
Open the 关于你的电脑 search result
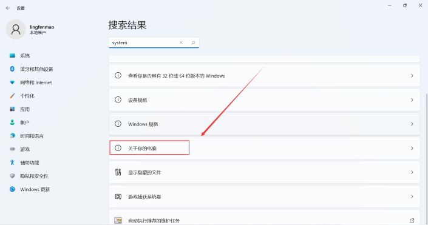(x=264, y=149)
